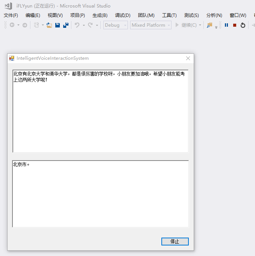
Task: Open the 测试(S) menu
Action: click(x=191, y=15)
